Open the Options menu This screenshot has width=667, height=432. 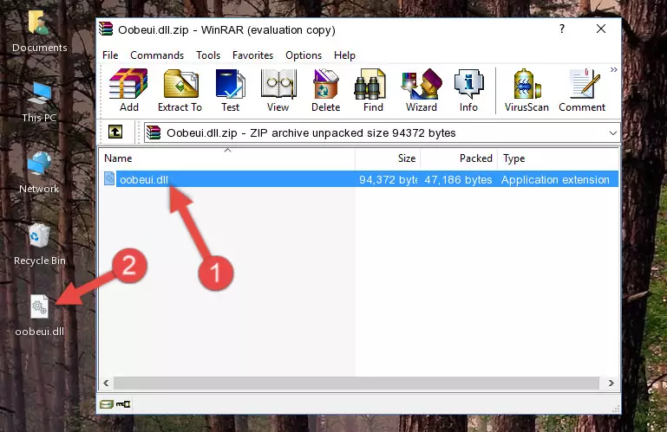click(x=304, y=55)
